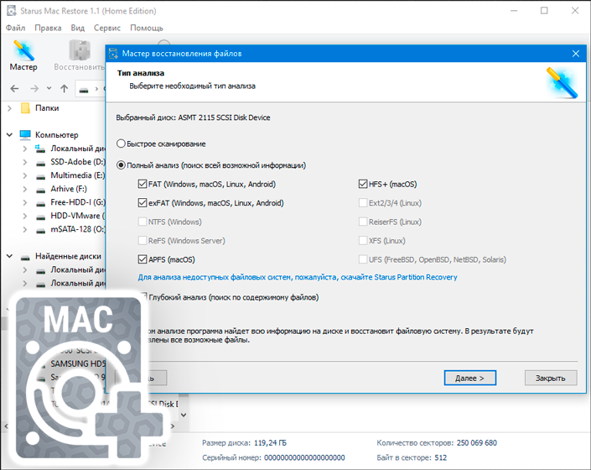
Task: Go forward with the right arrow
Action: tap(34, 89)
